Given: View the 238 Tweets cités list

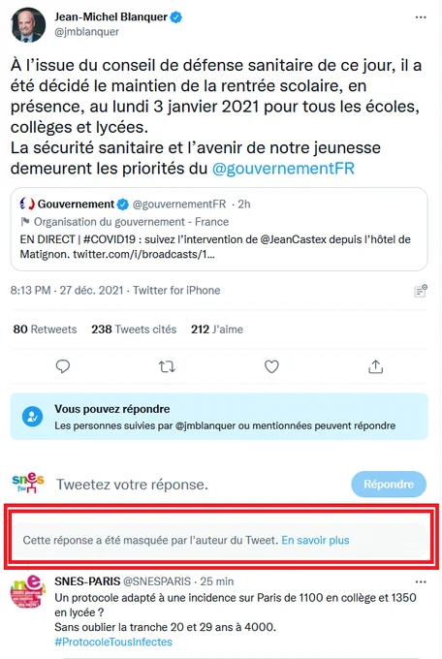Looking at the screenshot, I should coord(134,329).
